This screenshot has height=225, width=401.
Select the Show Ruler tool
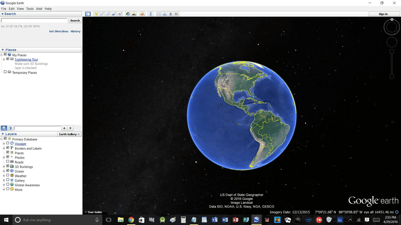(x=151, y=14)
